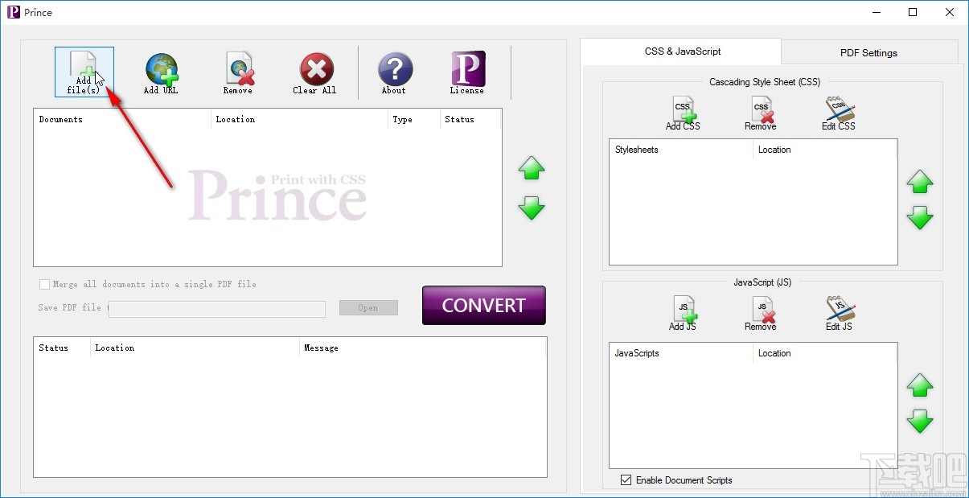Click Remove icon under Cascading Style Sheet
The width and height of the screenshot is (969, 498).
pyautogui.click(x=760, y=113)
